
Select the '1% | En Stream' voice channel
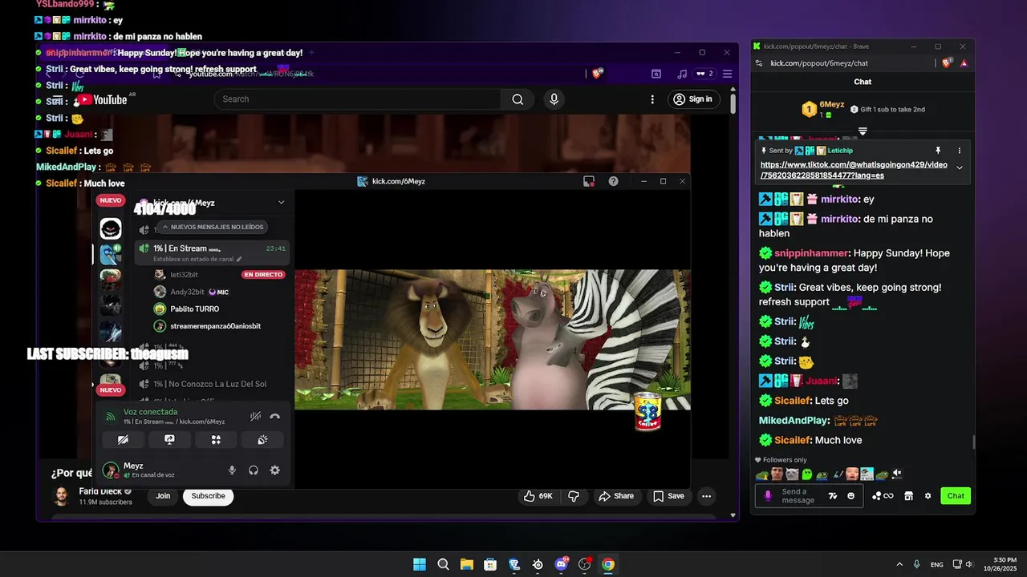click(x=212, y=252)
